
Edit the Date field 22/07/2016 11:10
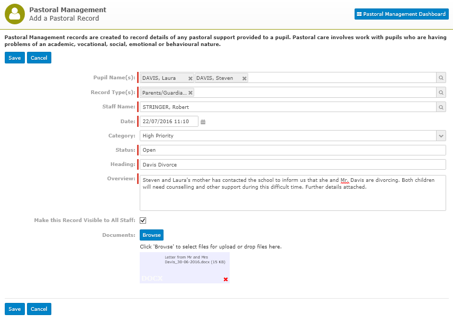[x=169, y=122]
